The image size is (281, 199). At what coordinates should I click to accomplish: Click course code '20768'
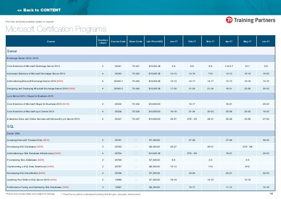(118, 173)
